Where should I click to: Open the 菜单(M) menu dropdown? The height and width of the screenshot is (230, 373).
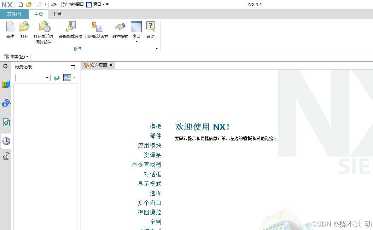tap(16, 57)
